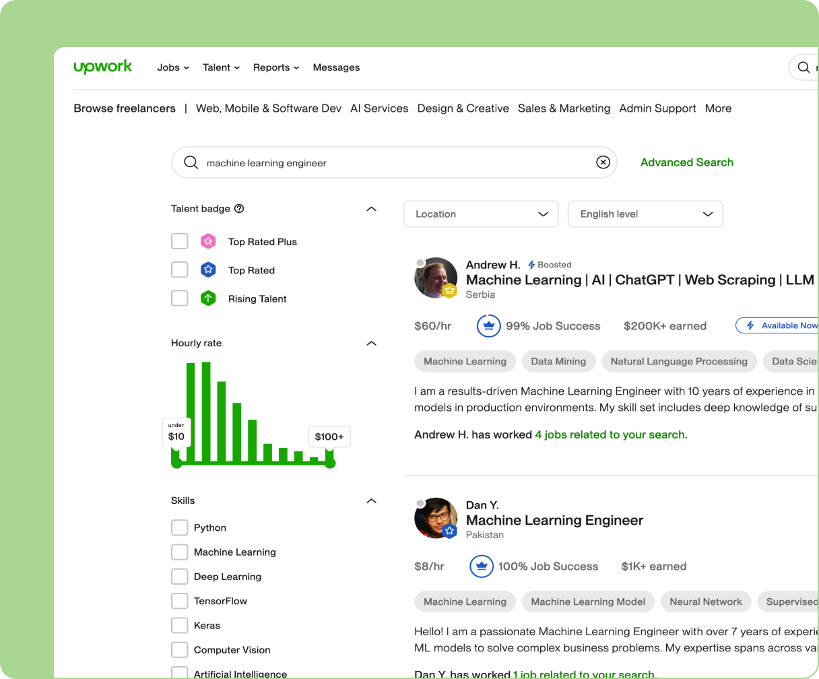Collapse the Hourly rate section
The width and height of the screenshot is (819, 679).
click(371, 344)
